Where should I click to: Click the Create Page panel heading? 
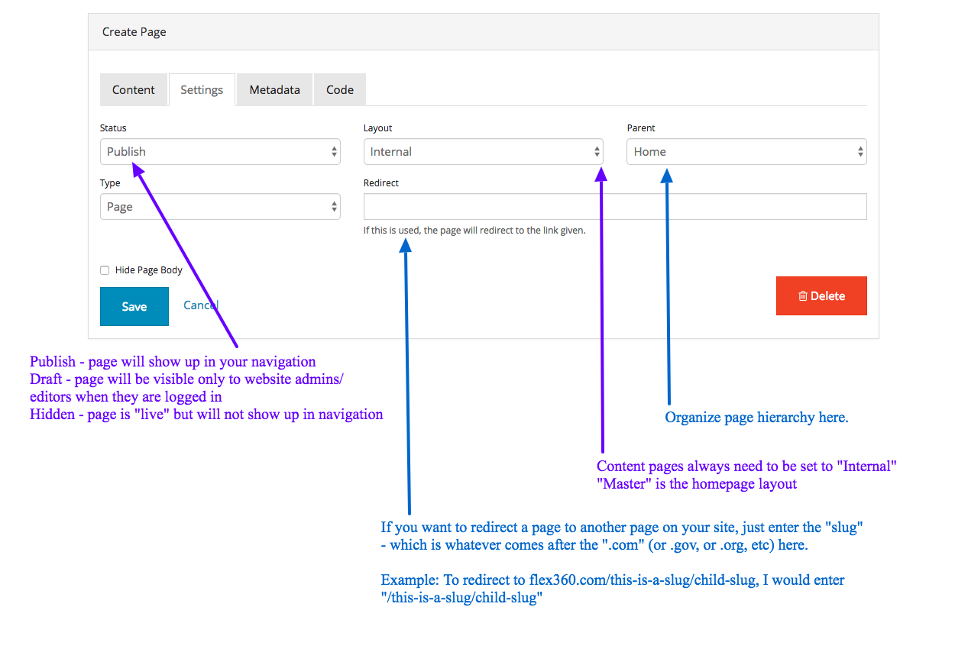coord(134,32)
